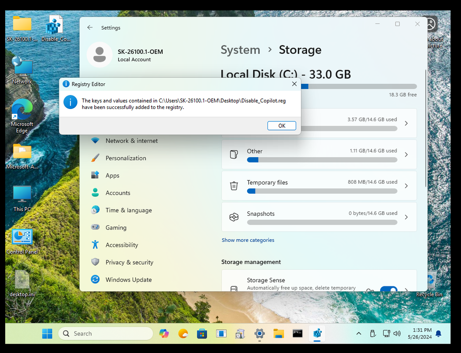Select the This PC desktop icon
Image resolution: width=461 pixels, height=353 pixels.
coord(22,199)
